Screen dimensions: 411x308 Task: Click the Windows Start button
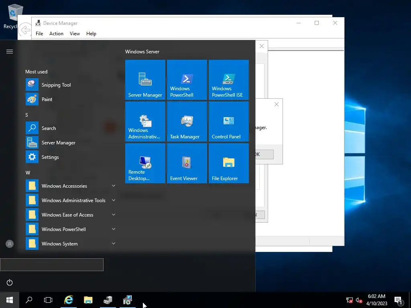[x=10, y=300]
